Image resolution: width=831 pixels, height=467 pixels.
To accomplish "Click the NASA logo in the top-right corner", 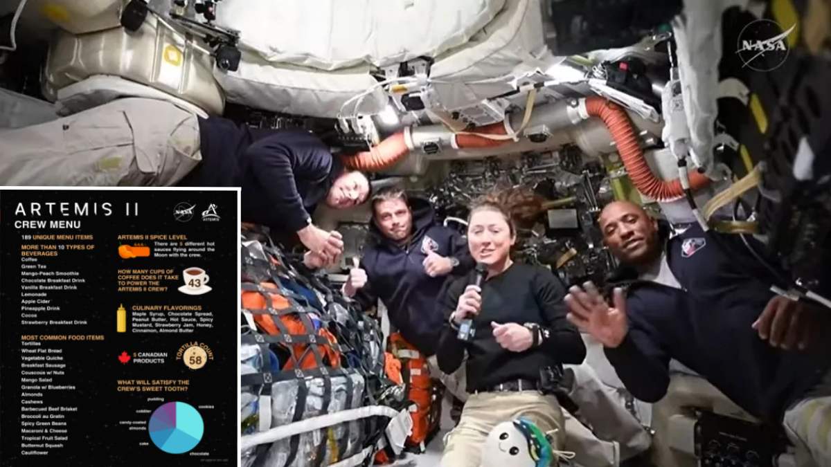I will pyautogui.click(x=762, y=45).
